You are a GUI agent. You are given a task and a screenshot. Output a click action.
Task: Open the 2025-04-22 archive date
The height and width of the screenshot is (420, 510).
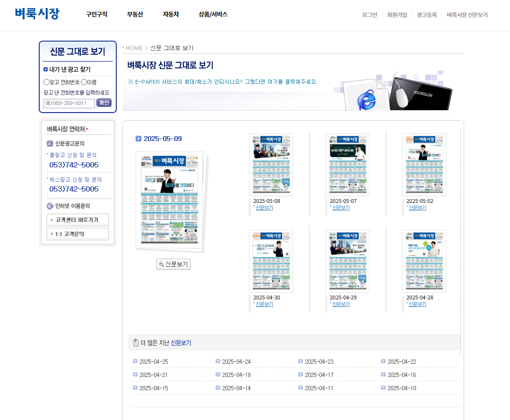coord(402,362)
